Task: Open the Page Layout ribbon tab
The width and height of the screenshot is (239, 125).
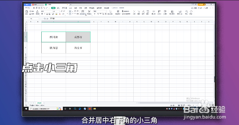Action: 64,8
